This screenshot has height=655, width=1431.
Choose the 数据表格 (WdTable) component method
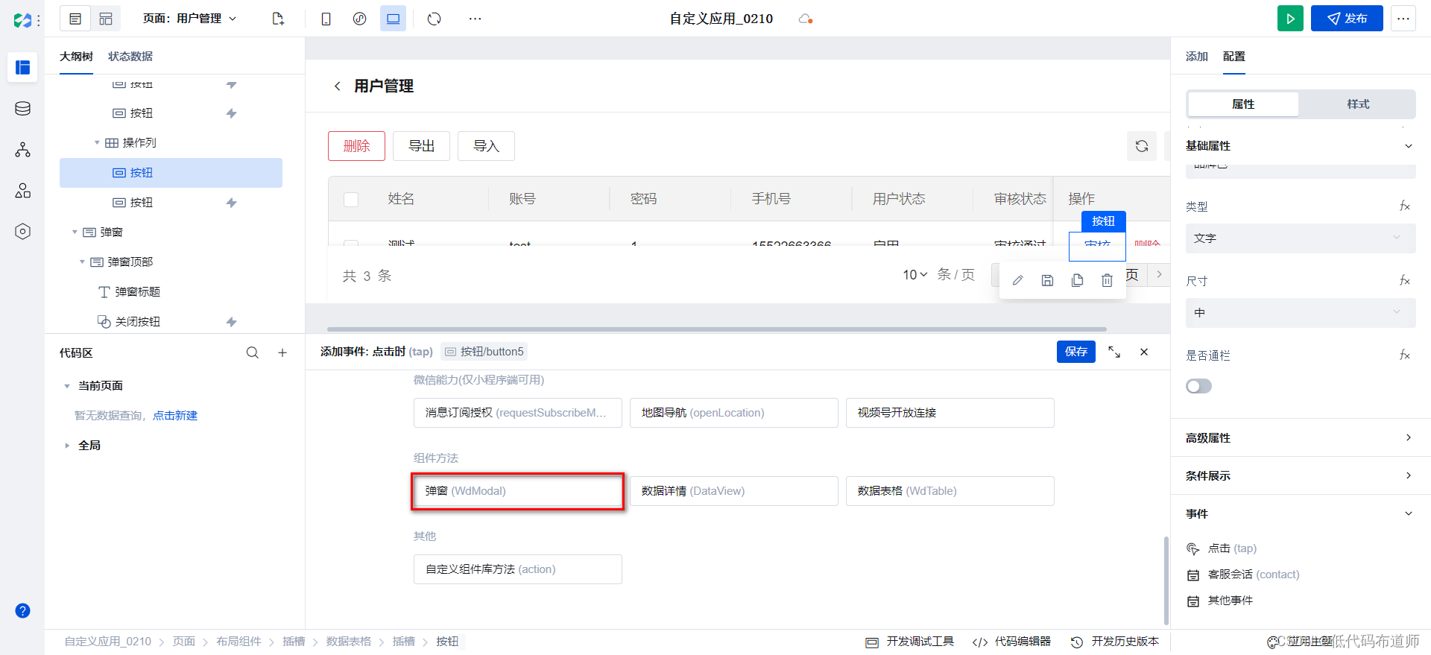950,491
